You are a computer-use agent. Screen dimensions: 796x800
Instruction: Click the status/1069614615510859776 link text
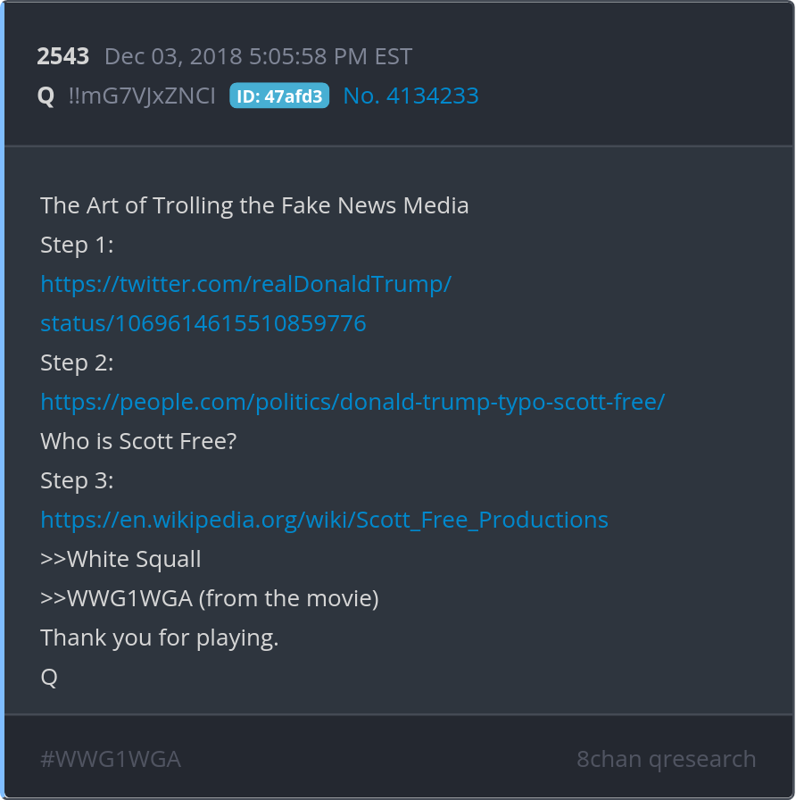coord(203,323)
